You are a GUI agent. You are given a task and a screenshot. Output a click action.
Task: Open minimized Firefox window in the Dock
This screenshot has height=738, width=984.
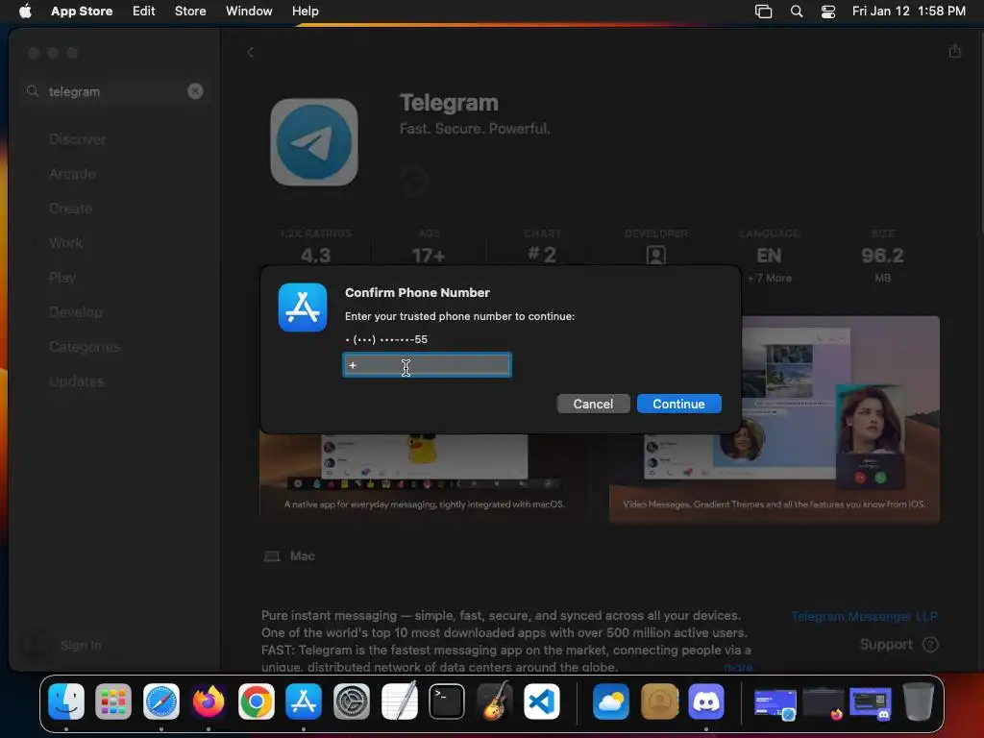[x=823, y=702]
